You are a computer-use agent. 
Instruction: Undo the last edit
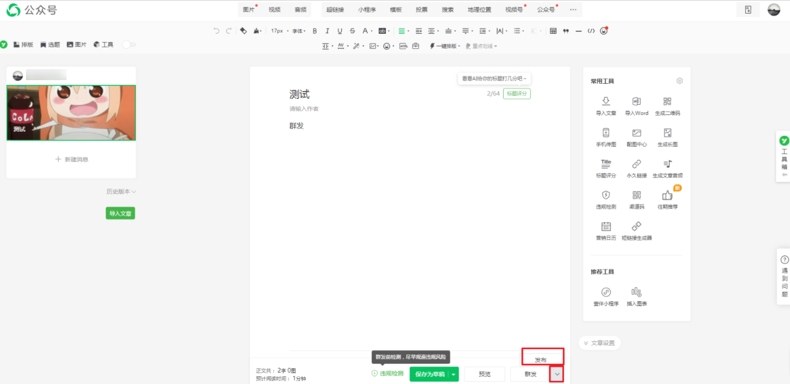(x=217, y=31)
